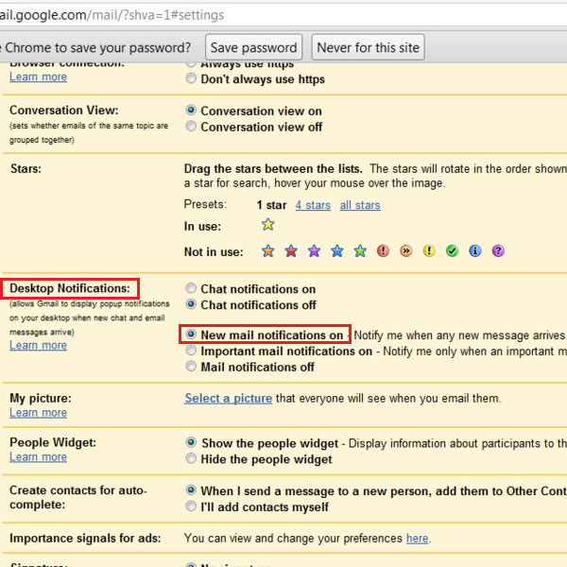Click the Conversation View heading
The image size is (567, 567).
(64, 110)
